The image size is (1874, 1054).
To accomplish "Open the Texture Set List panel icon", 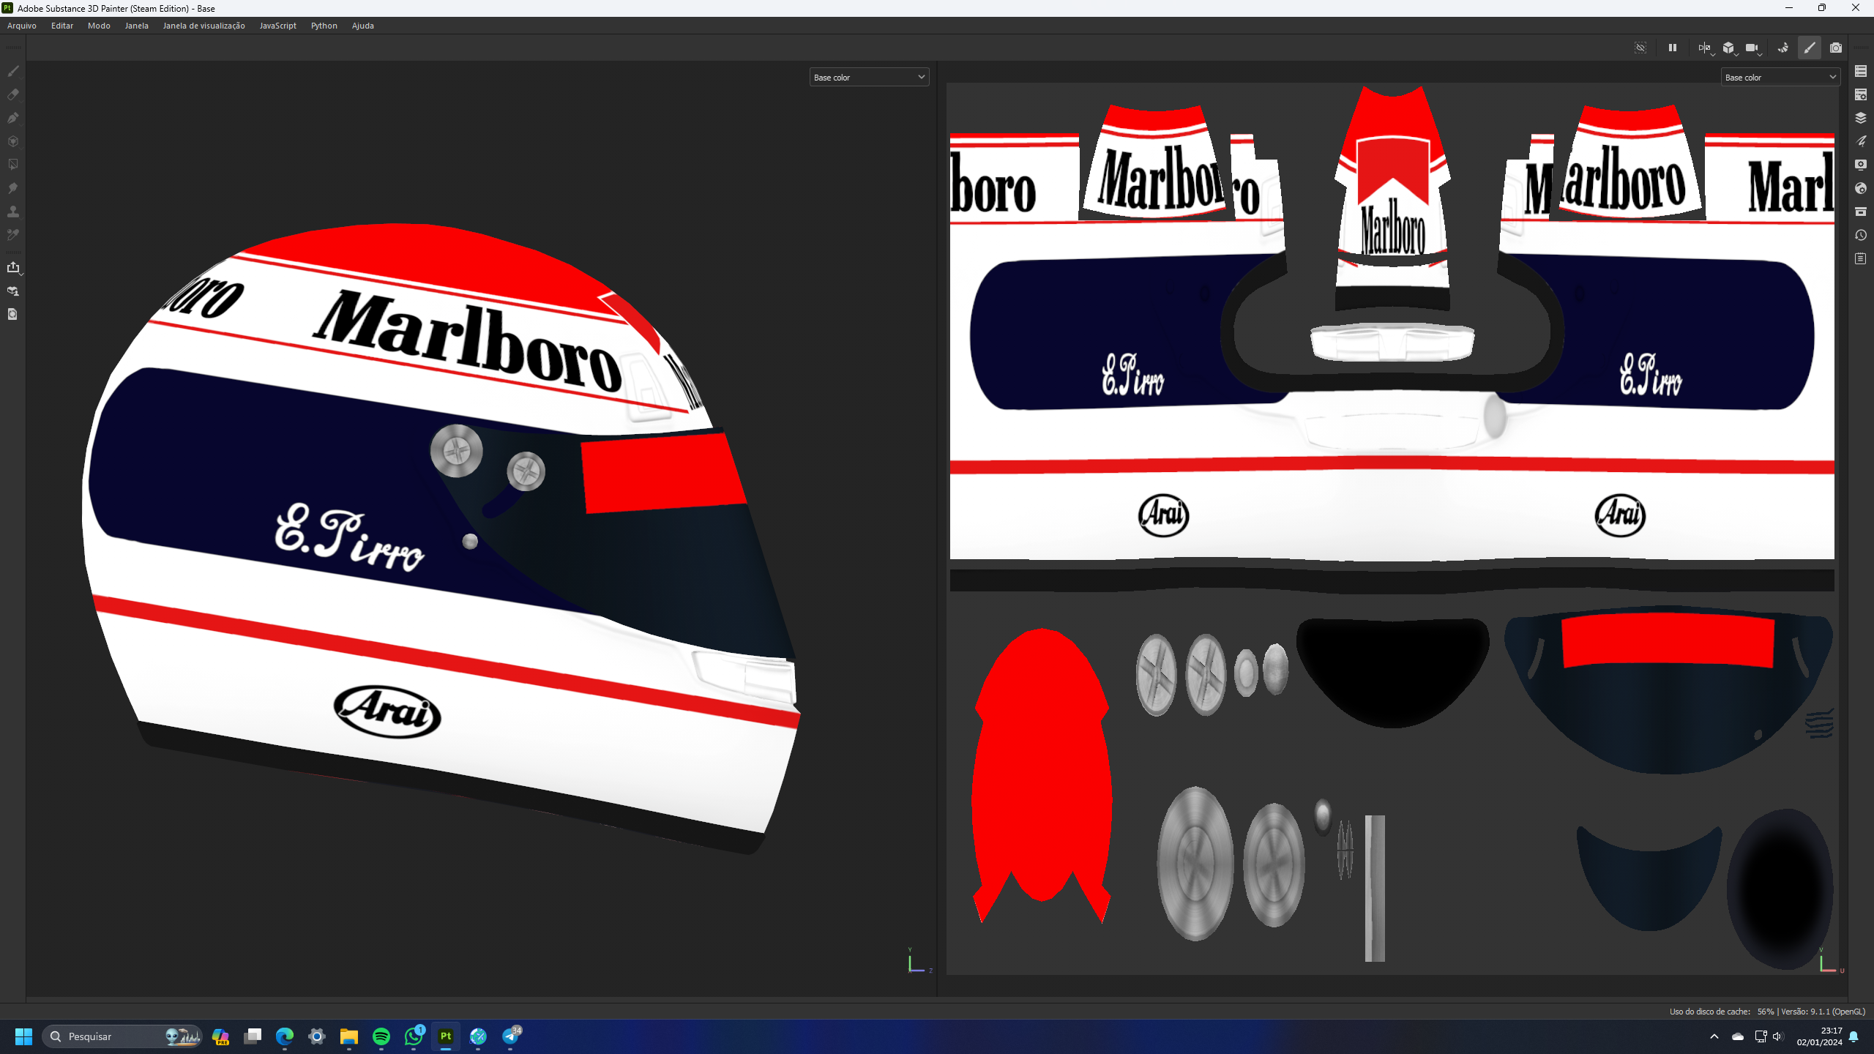I will 1861,71.
